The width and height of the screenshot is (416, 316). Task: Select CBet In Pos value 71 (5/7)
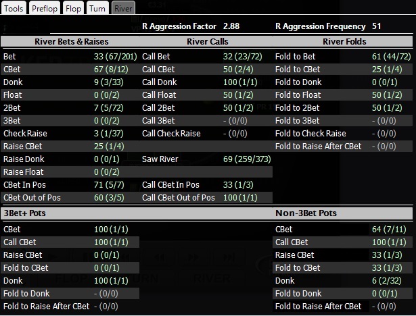[109, 185]
